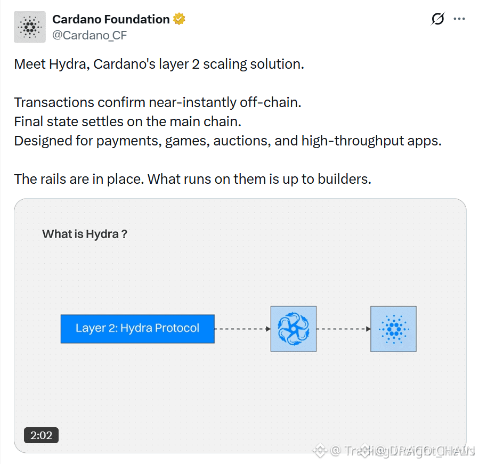Click the 'Transactions confirm near-instantly' line
The width and height of the screenshot is (479, 464).
point(158,103)
